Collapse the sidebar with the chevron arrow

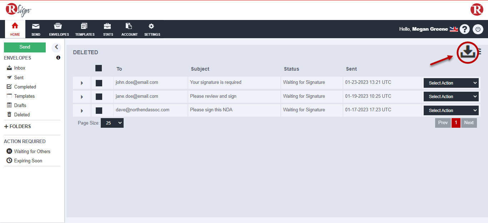pos(56,47)
